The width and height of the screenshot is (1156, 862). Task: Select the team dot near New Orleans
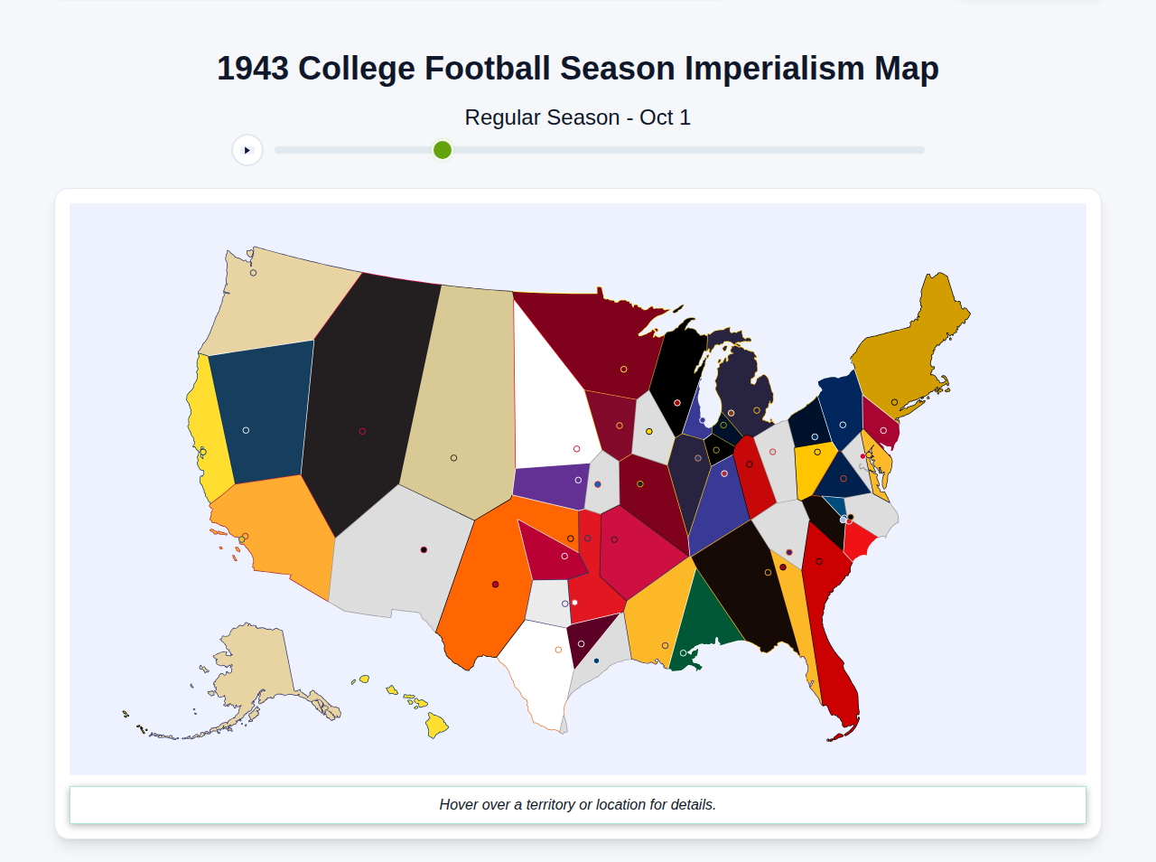685,653
